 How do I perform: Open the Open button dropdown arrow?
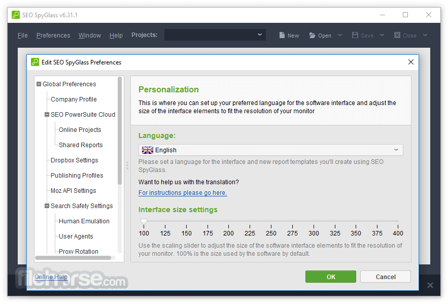tap(340, 35)
